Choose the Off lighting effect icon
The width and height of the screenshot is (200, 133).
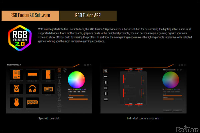[x=65, y=70]
